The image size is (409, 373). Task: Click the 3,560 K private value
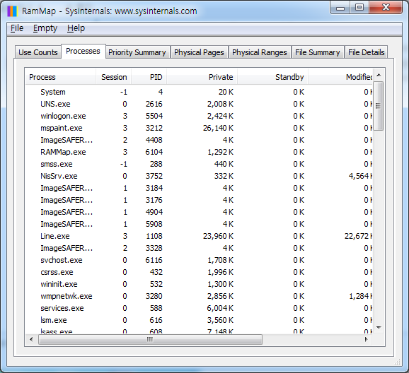(220, 320)
